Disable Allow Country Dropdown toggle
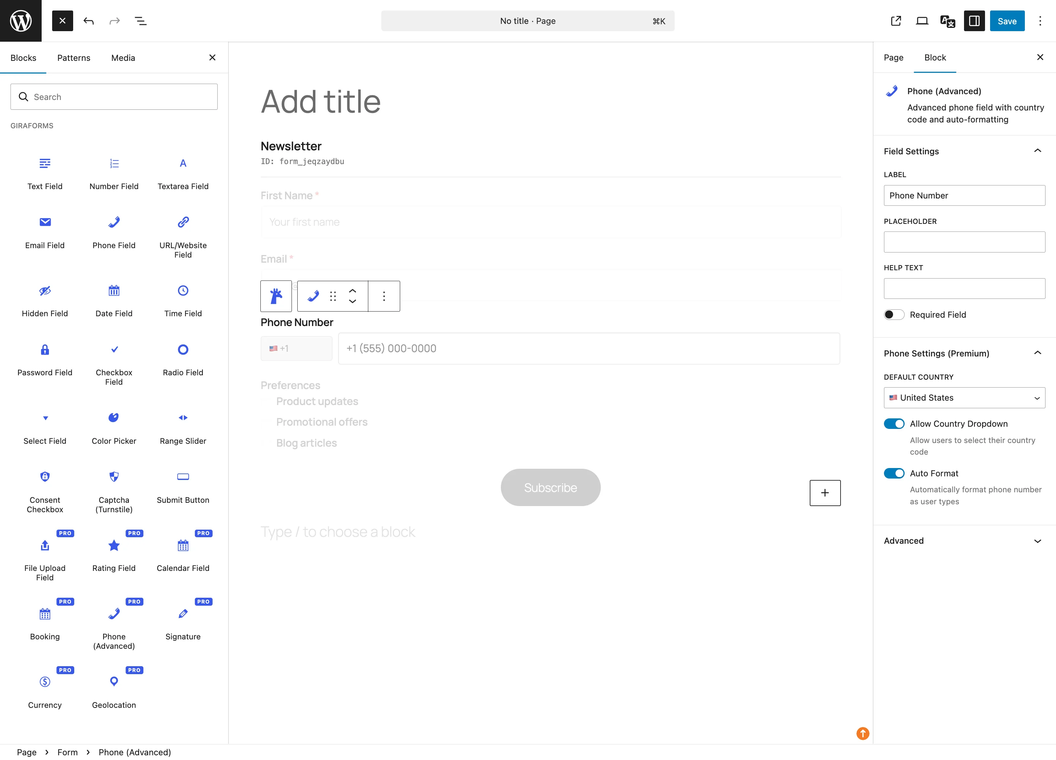The width and height of the screenshot is (1056, 760). pos(893,424)
